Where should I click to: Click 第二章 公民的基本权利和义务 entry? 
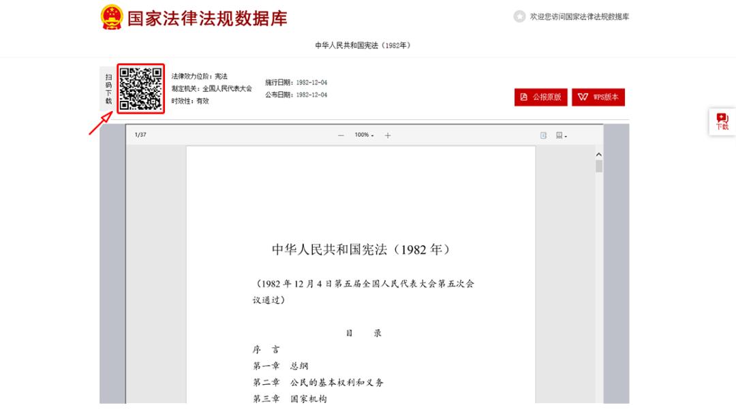318,383
